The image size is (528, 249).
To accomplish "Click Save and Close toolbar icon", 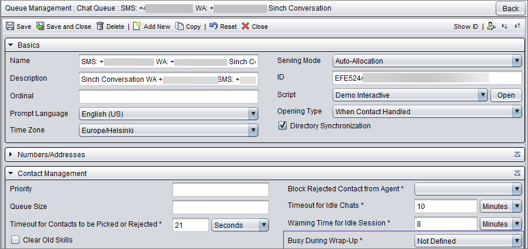I will point(40,26).
